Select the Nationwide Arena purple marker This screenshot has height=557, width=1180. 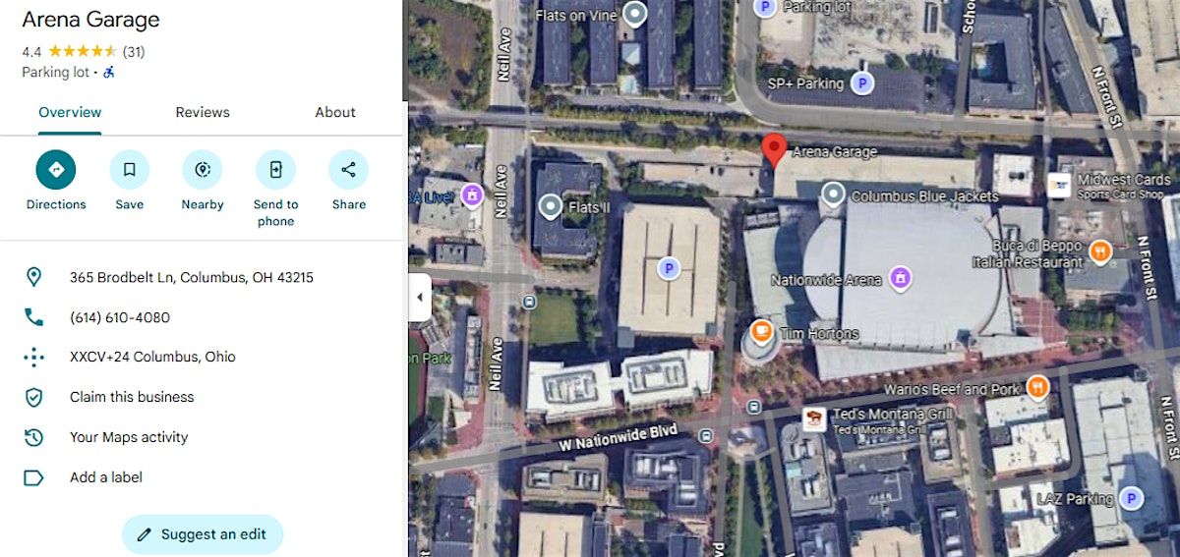(x=899, y=279)
